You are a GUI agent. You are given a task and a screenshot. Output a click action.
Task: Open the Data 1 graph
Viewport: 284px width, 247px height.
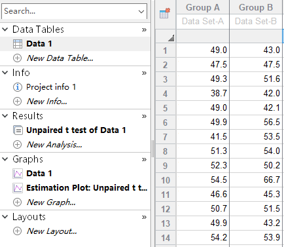tap(39, 174)
